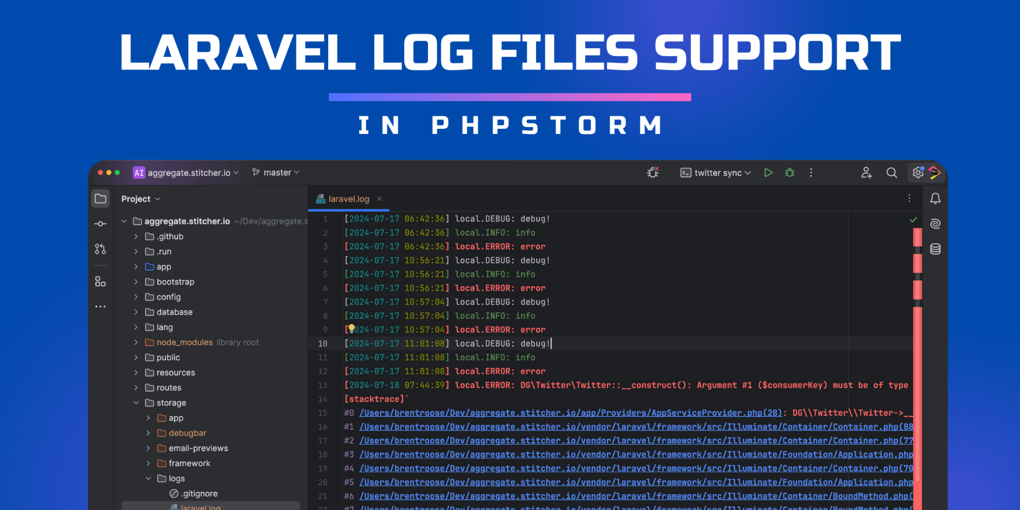Viewport: 1020px width, 510px height.
Task: Open the master git branch dropdown
Action: coord(276,172)
